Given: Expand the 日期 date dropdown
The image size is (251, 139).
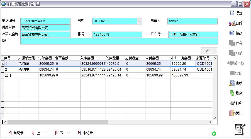Looking at the screenshot, I should [140, 21].
